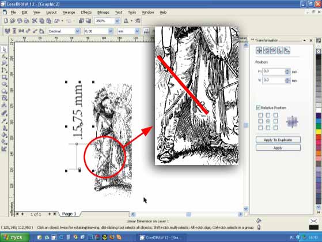Click the New document icon in toolbar

tap(6, 21)
